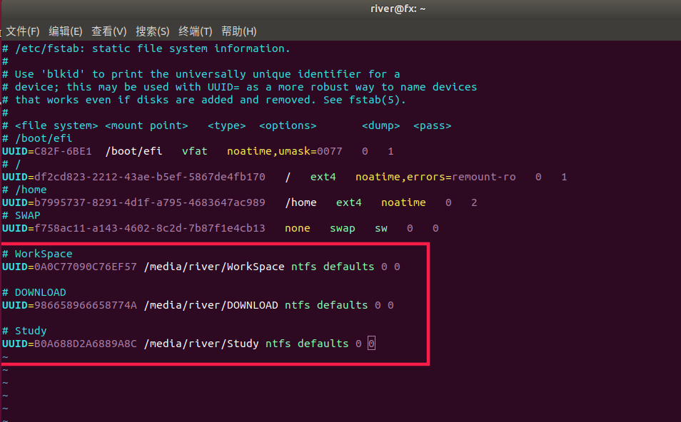The width and height of the screenshot is (681, 422).
Task: Click the /boot/efi mount point entry
Action: pos(133,151)
